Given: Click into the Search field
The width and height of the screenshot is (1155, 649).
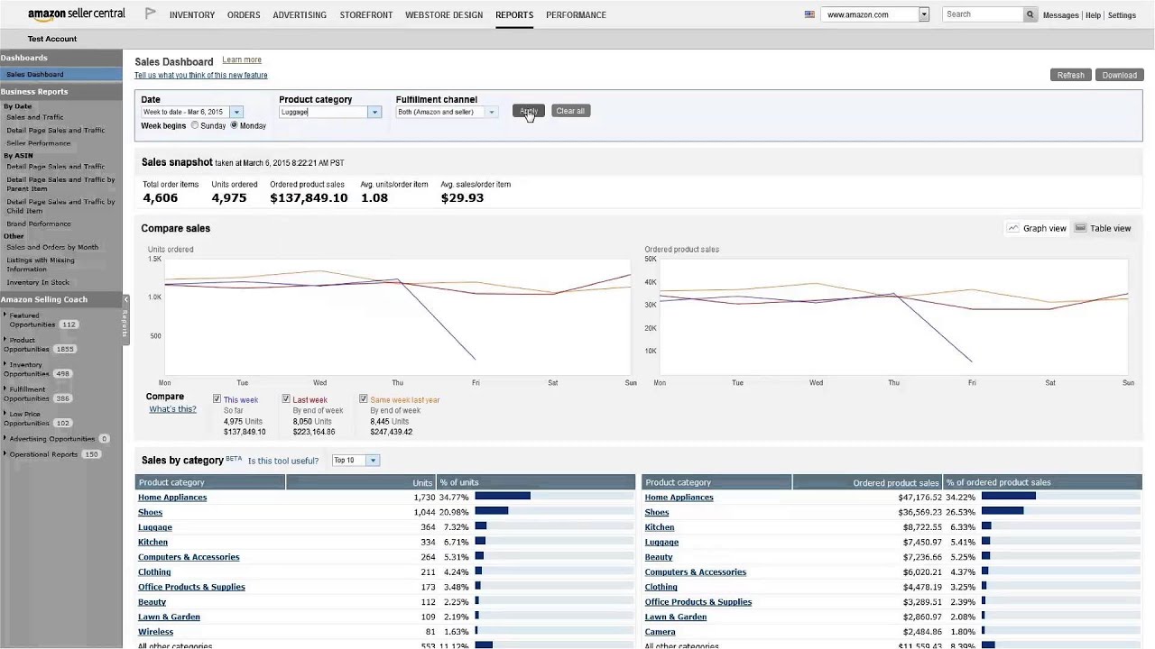Looking at the screenshot, I should [983, 14].
